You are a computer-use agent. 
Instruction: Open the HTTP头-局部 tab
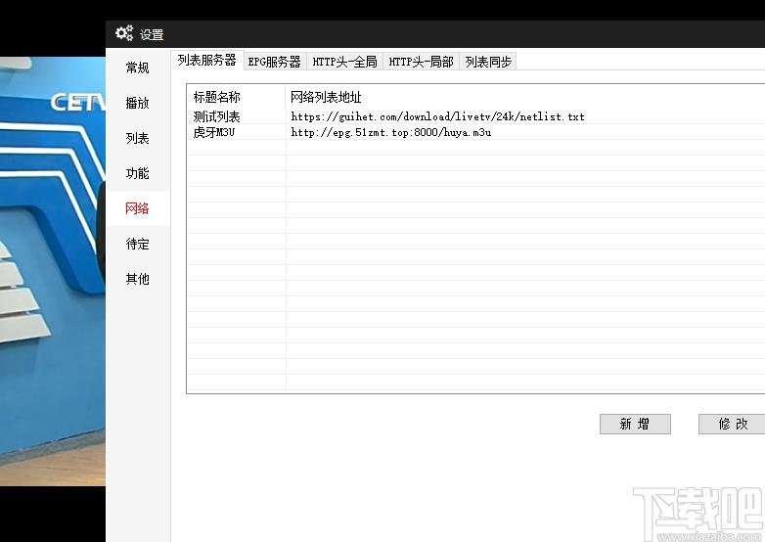tap(421, 62)
